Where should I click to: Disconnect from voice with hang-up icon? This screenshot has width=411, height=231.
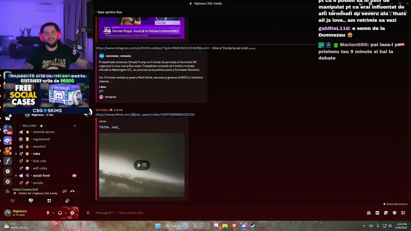(72, 191)
